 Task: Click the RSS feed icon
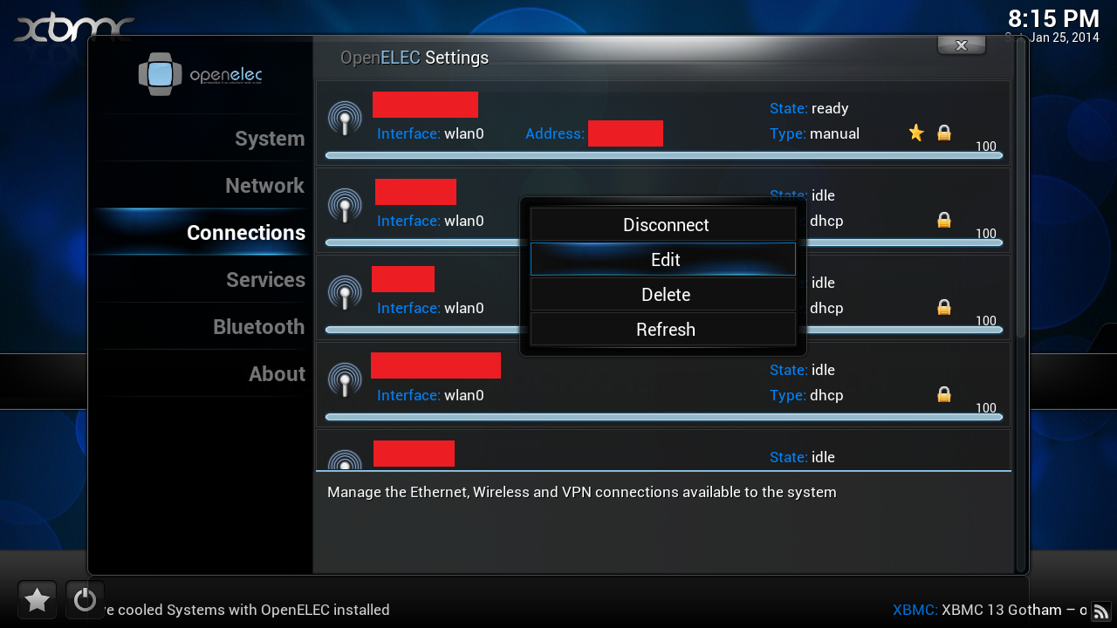[x=1101, y=611]
